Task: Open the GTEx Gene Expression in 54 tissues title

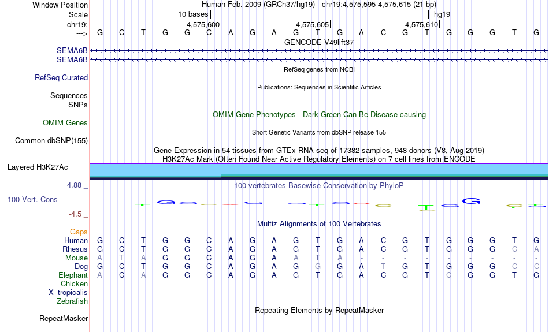Action: (319, 151)
